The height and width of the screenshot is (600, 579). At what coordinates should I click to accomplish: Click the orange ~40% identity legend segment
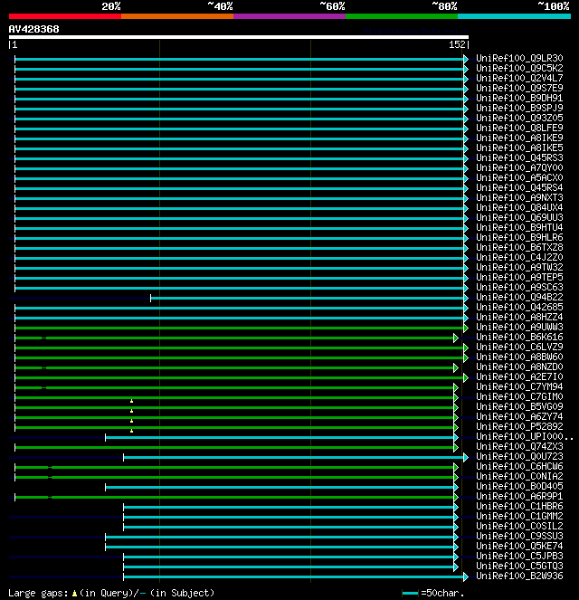pos(177,16)
